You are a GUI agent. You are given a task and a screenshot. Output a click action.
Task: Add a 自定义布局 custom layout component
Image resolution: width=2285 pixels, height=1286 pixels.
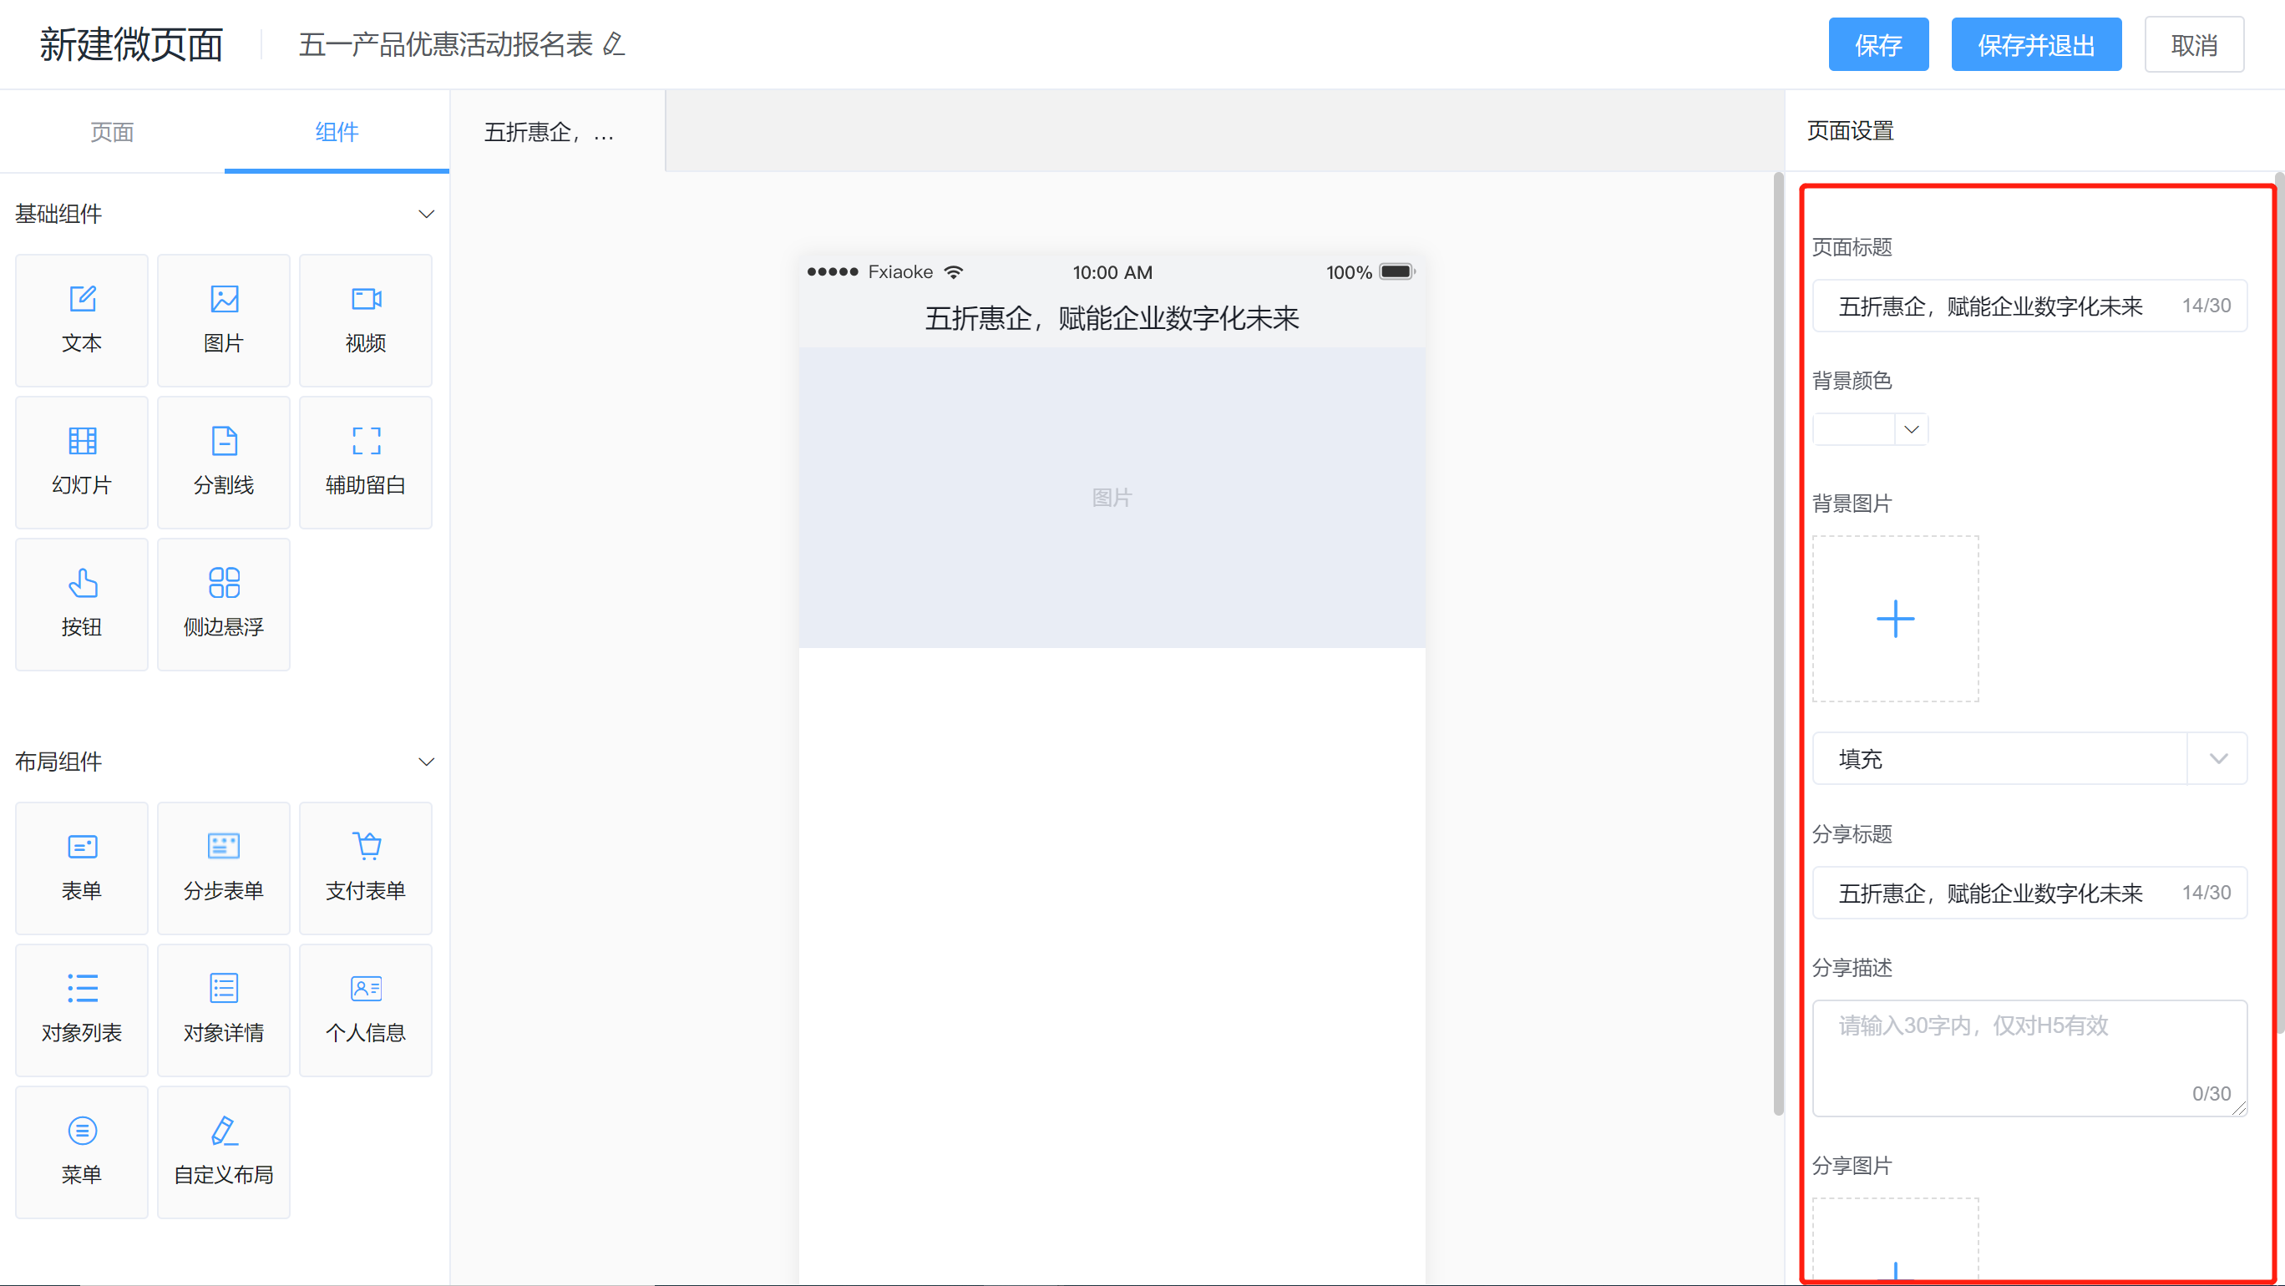pyautogui.click(x=224, y=1152)
